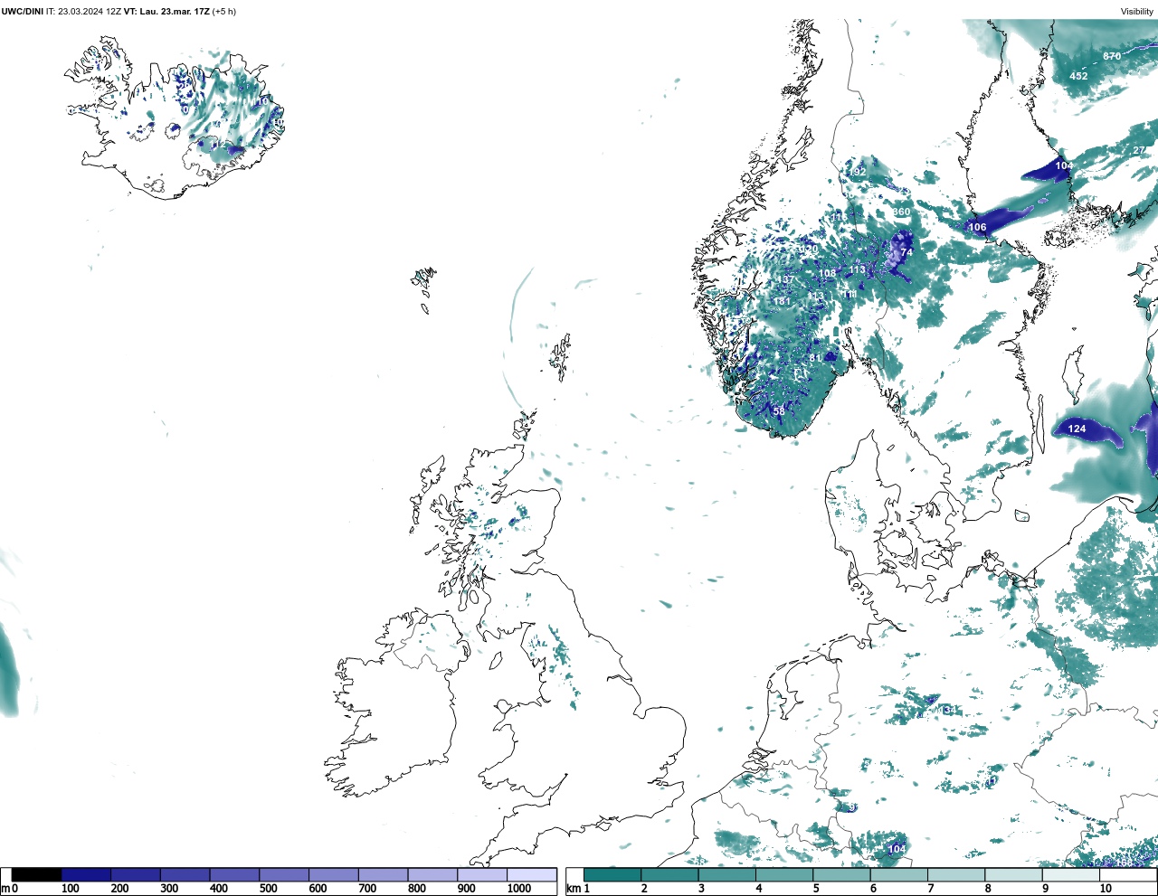Click the 'Visibility' title label
The width and height of the screenshot is (1158, 896).
1137,12
